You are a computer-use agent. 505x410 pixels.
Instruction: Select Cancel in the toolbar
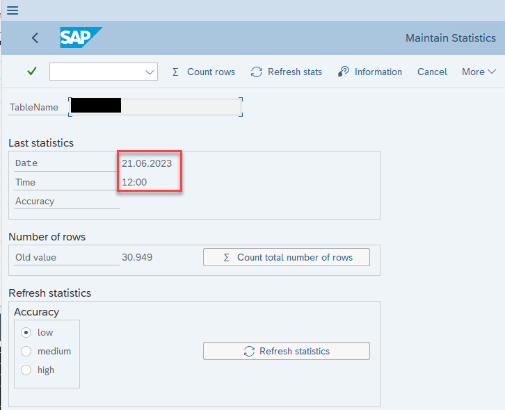[432, 72]
